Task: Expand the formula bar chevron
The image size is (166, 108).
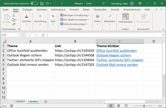Action: tap(163, 35)
